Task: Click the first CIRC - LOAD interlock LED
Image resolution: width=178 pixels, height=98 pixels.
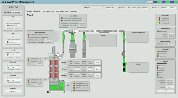Action: point(62,18)
